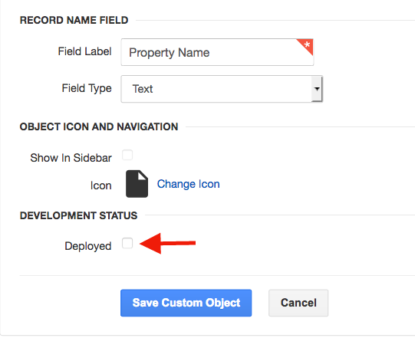Screen dimensions: 415x338
Task: Click the Object Icon and Navigation heading
Action: 99,126
